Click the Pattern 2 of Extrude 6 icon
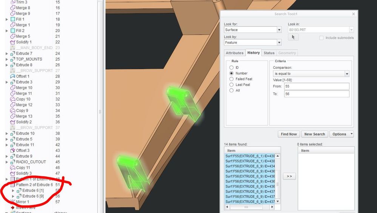377x213 pixels. coord(13,185)
